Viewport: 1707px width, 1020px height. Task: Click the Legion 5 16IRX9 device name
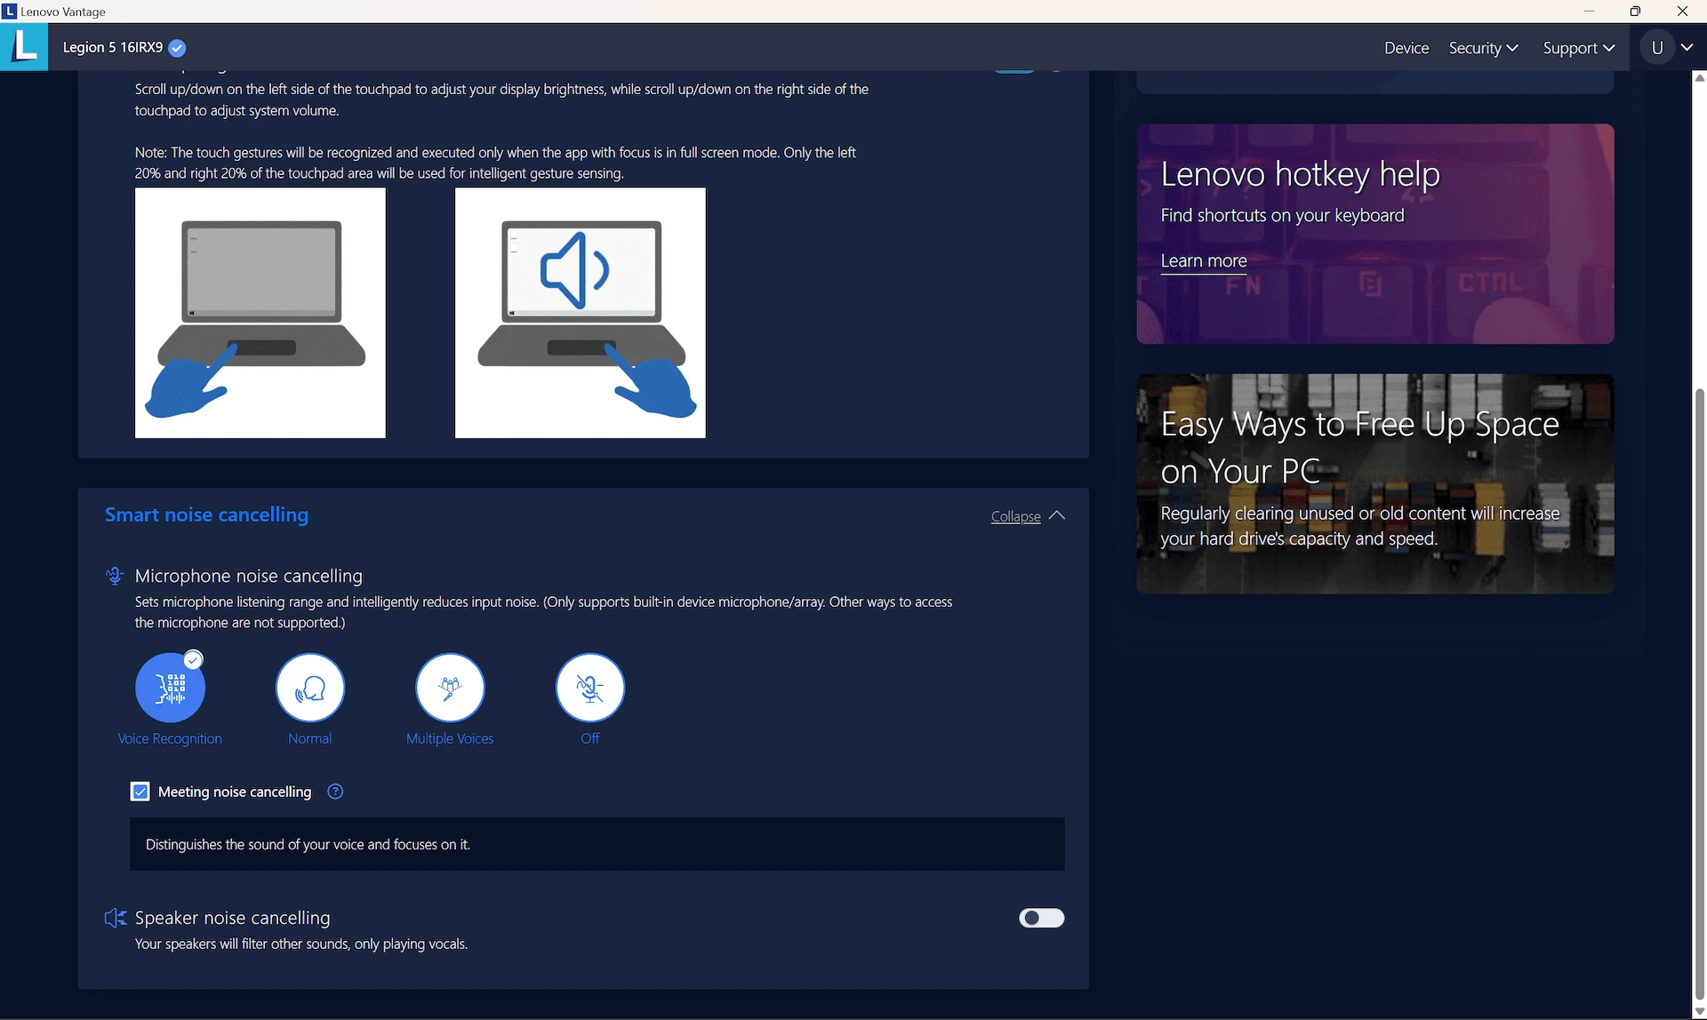point(113,48)
